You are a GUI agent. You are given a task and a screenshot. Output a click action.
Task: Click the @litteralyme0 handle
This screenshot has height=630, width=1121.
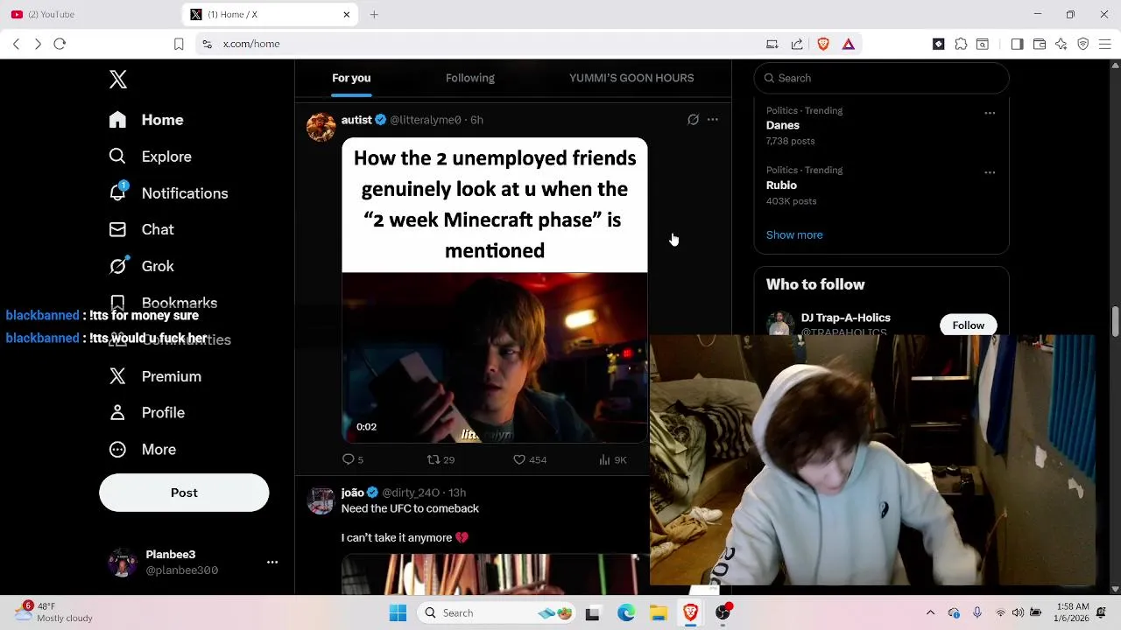[426, 120]
